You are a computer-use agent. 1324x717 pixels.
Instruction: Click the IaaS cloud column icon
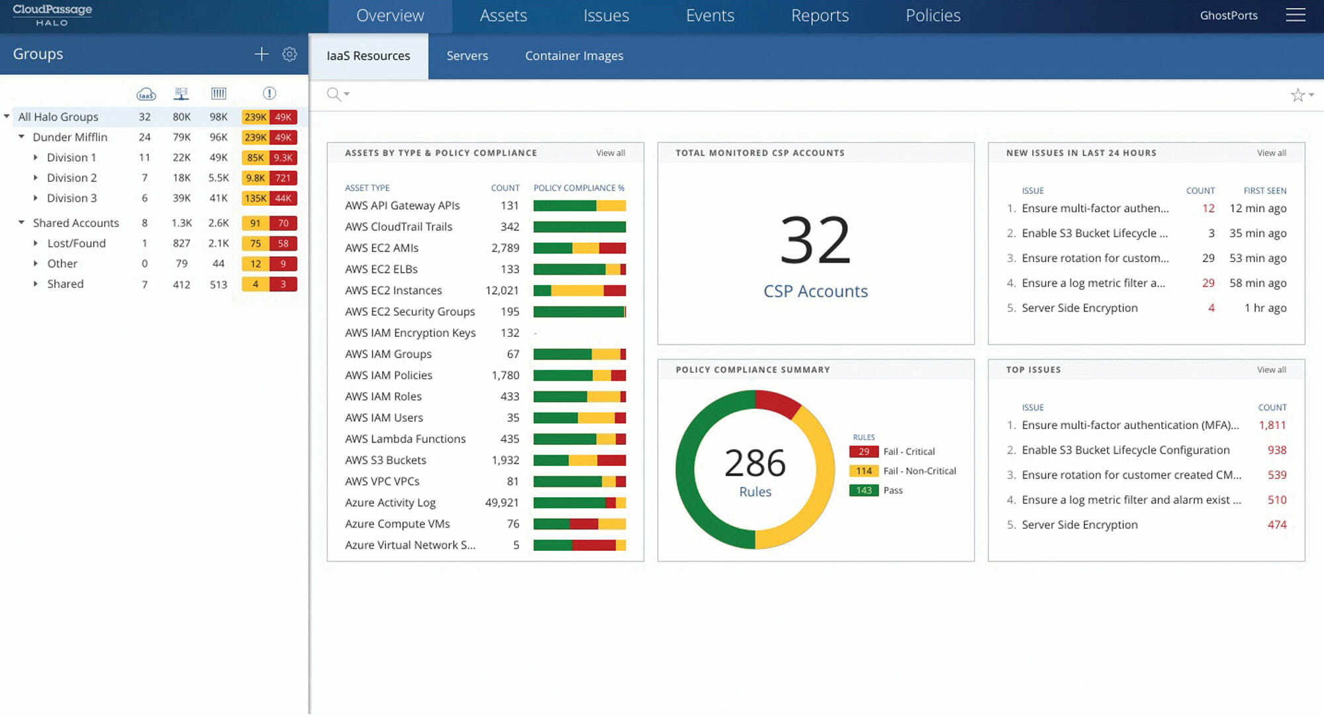[146, 94]
